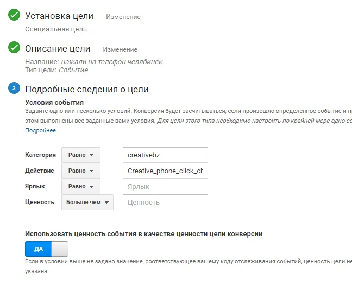Click the Подробные сведения о цели heading
Image resolution: width=352 pixels, height=284 pixels.
(87, 89)
